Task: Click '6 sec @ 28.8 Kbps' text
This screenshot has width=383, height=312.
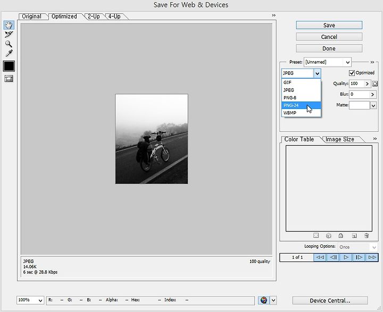Action: tap(40, 272)
